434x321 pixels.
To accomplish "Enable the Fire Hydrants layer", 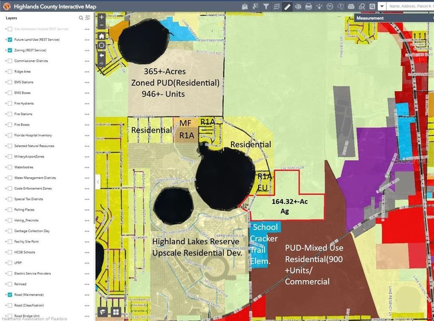I will click(x=10, y=103).
